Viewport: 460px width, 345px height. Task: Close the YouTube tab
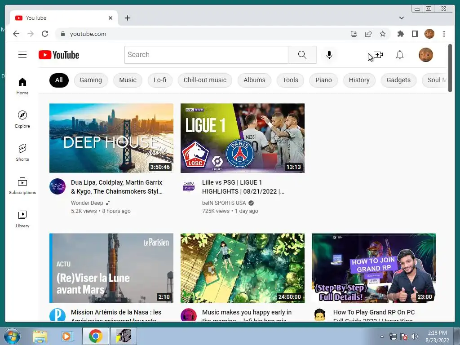tap(111, 18)
